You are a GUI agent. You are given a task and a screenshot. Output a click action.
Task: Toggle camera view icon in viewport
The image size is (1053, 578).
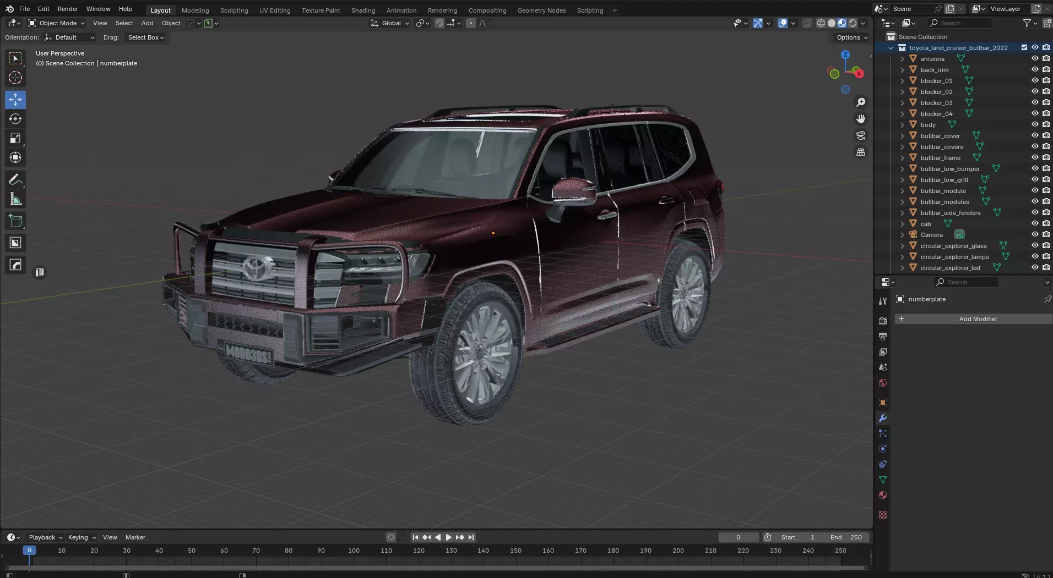[861, 135]
